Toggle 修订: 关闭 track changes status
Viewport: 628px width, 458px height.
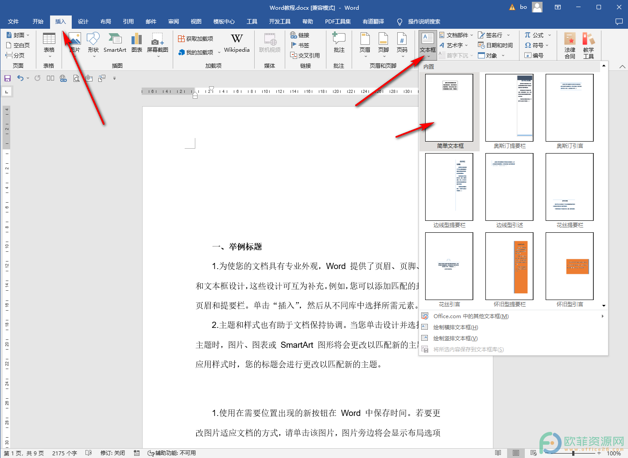pos(112,453)
